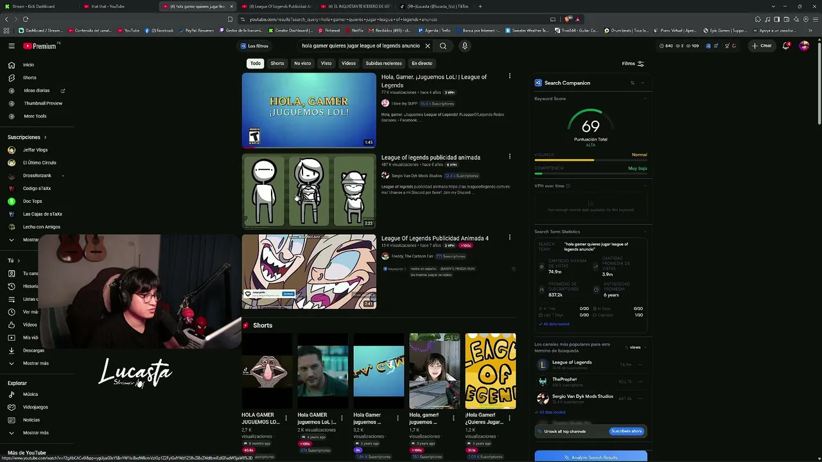
Task: Open Descargas in the sidebar
Action: (33, 350)
